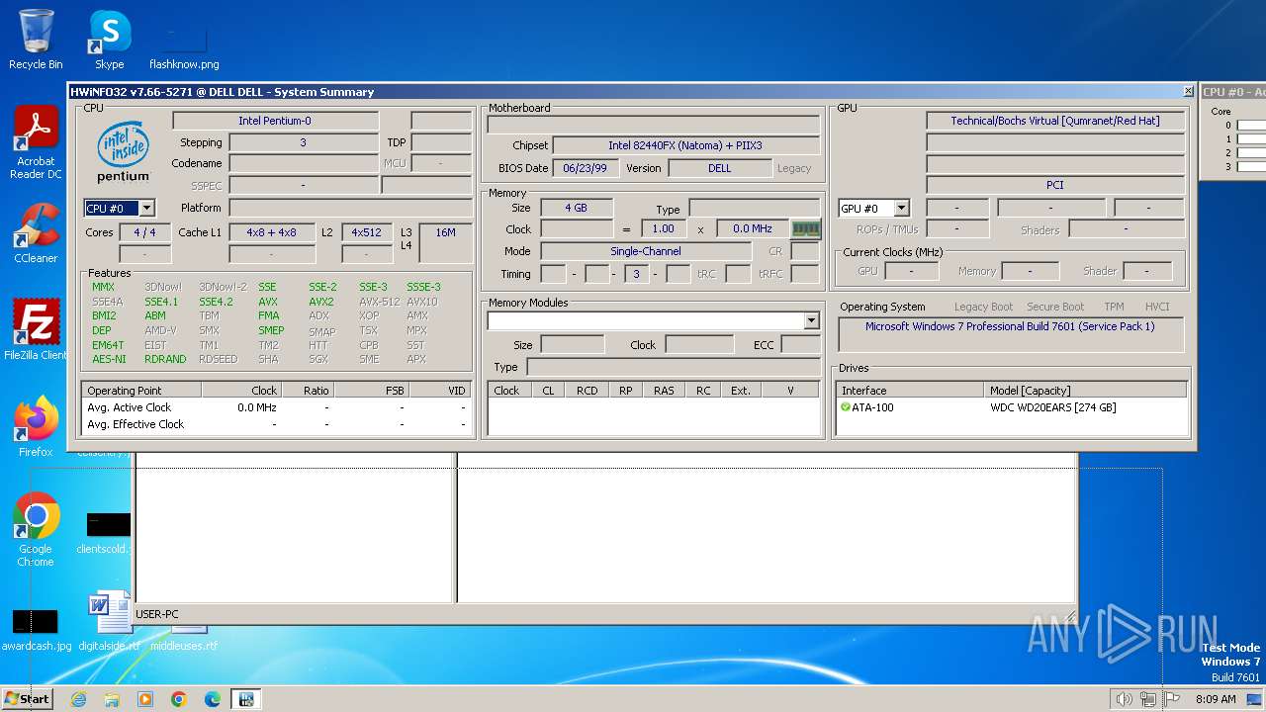Open the Recycle Bin desktop icon
The image size is (1266, 712).
[36, 40]
